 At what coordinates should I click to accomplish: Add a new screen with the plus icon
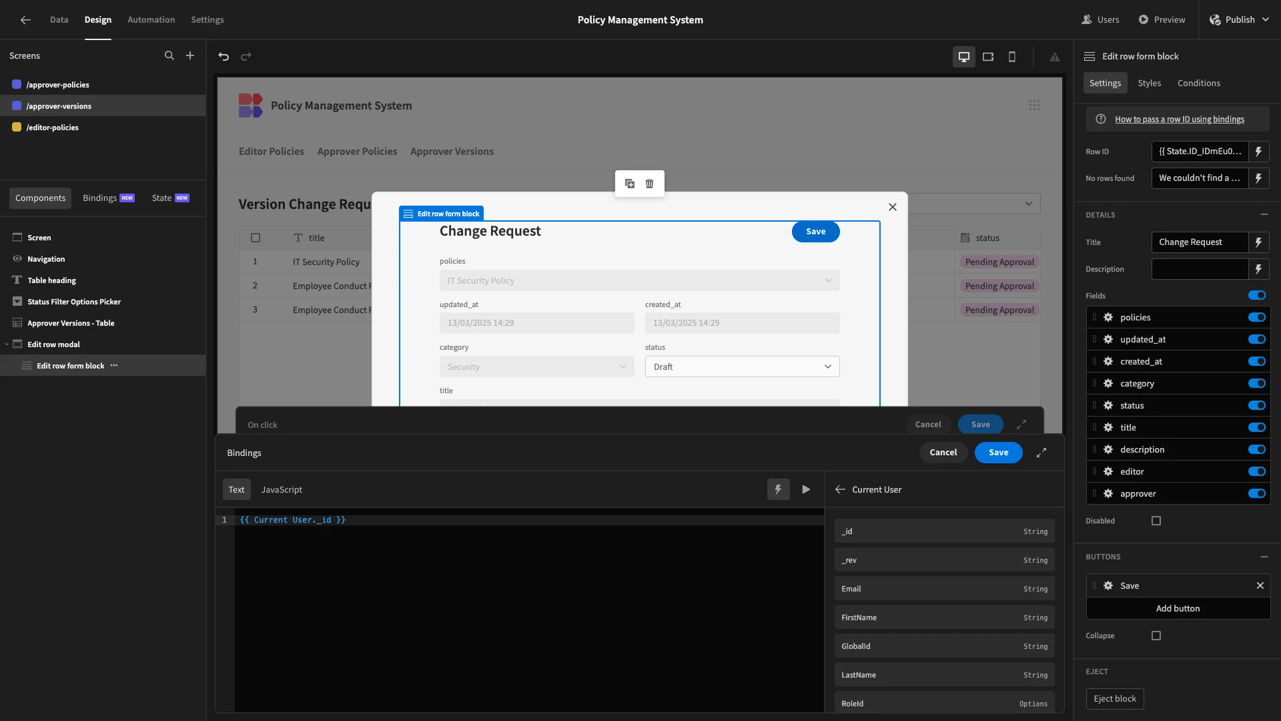pos(190,56)
